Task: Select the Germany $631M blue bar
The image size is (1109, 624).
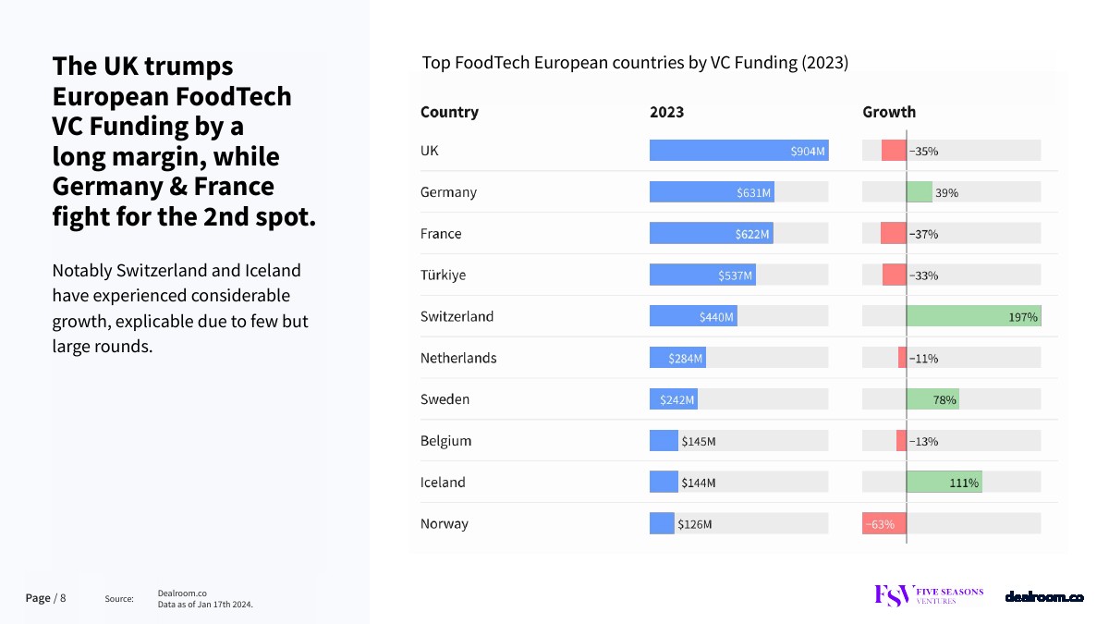Action: (x=712, y=192)
